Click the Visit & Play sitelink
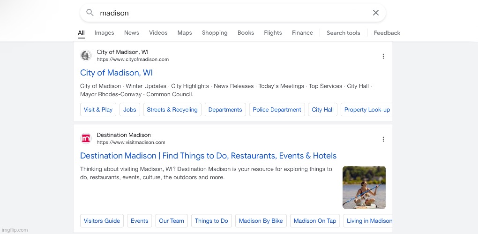Screen dimensions: 478x234 (98, 110)
